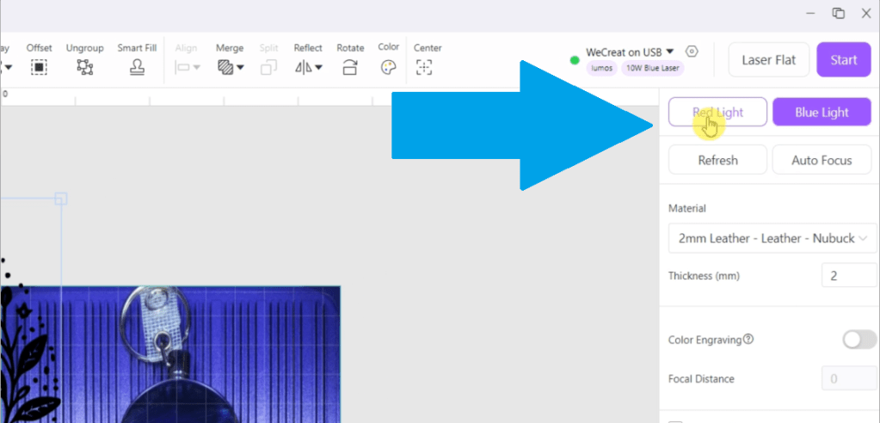This screenshot has width=880, height=423.
Task: Ungroup the selected objects
Action: [x=83, y=67]
